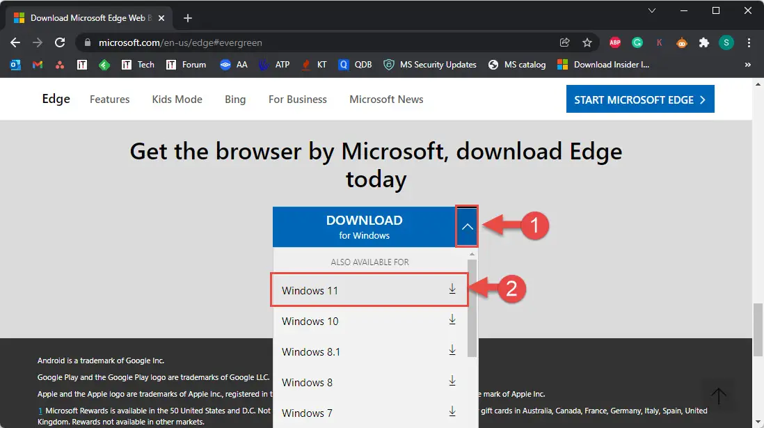Open the share page icon in address bar

click(565, 42)
